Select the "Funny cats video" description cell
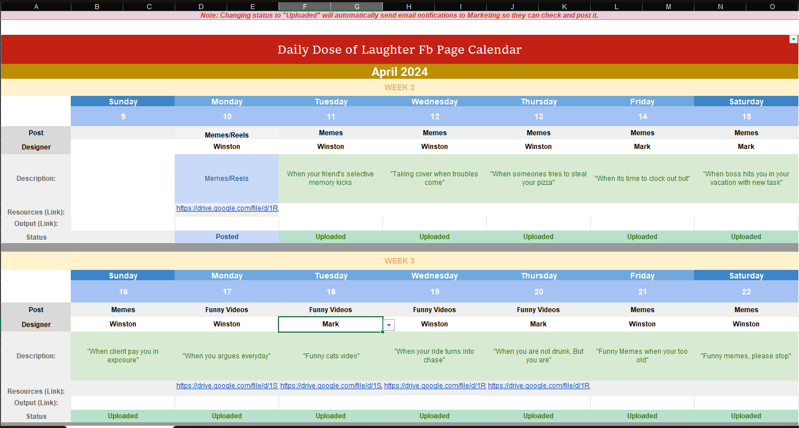799x428 pixels. click(331, 356)
